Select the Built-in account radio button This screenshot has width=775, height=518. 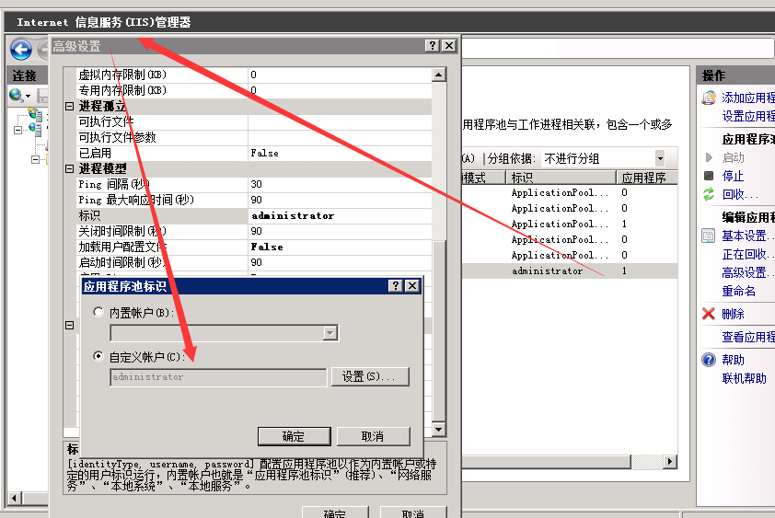click(98, 312)
